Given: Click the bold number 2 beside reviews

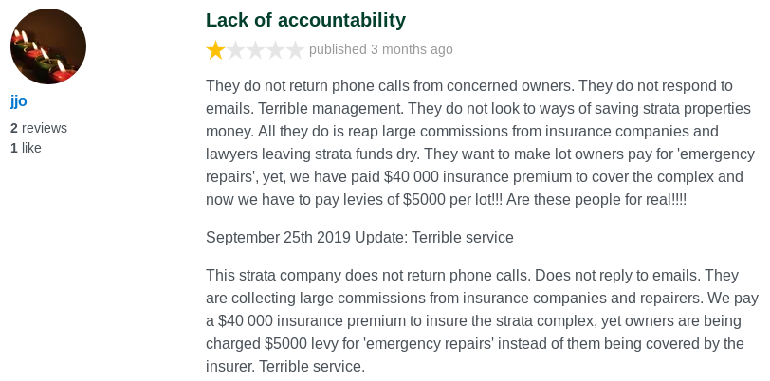Looking at the screenshot, I should tap(13, 128).
